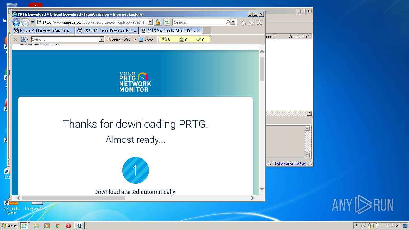Open the Action Center flag icon
Viewport: 409px width, 230px height.
(x=379, y=226)
